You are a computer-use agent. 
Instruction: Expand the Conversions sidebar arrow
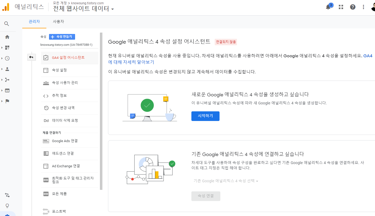tap(2, 101)
